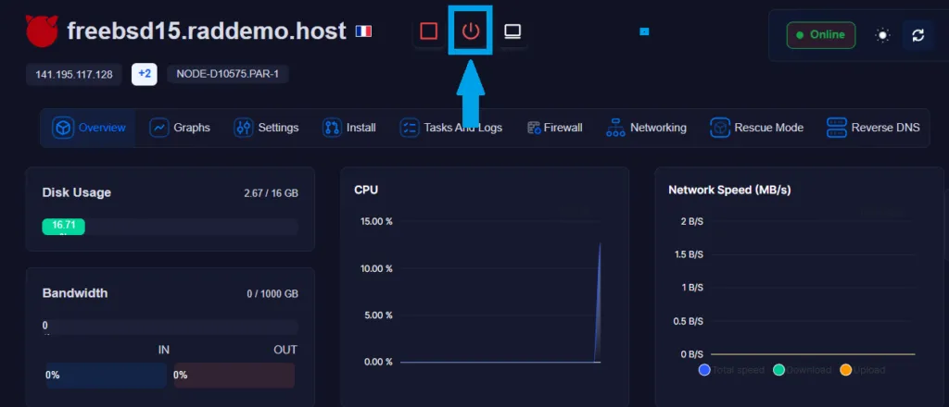The height and width of the screenshot is (407, 949).
Task: Click the Network Speed (MB/s) heading
Action: 729,191
